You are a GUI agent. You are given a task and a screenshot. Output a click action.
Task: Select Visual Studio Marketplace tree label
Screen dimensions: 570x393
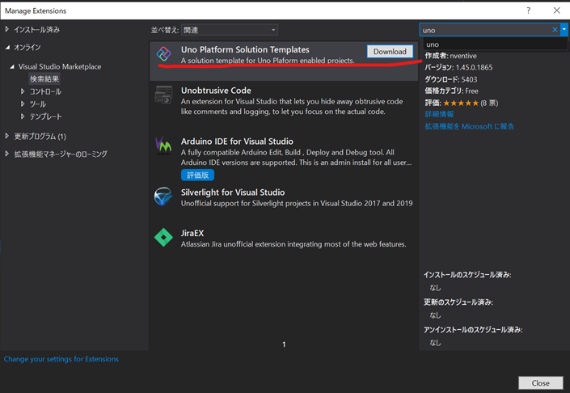click(x=60, y=66)
